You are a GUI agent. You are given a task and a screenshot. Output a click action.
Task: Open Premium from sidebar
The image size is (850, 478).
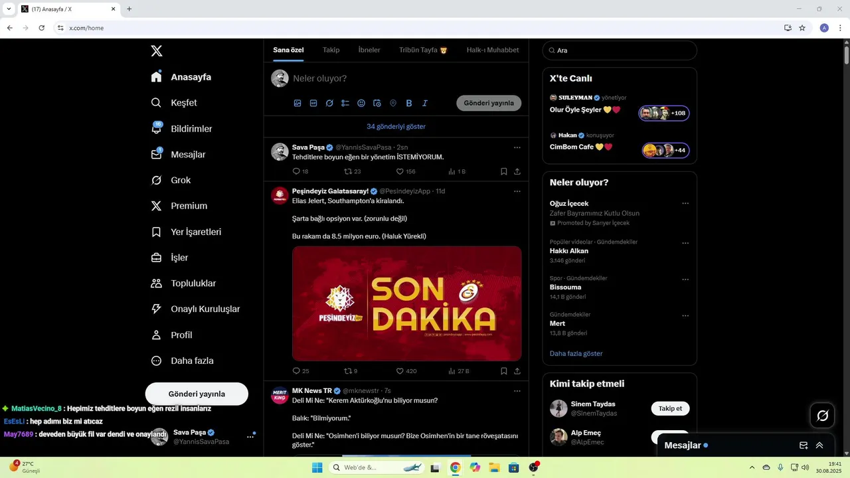(179, 206)
